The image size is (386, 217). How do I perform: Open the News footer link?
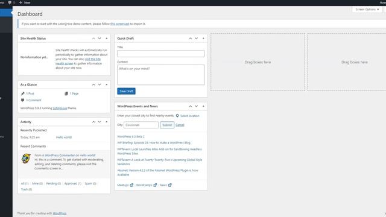[x=163, y=185]
